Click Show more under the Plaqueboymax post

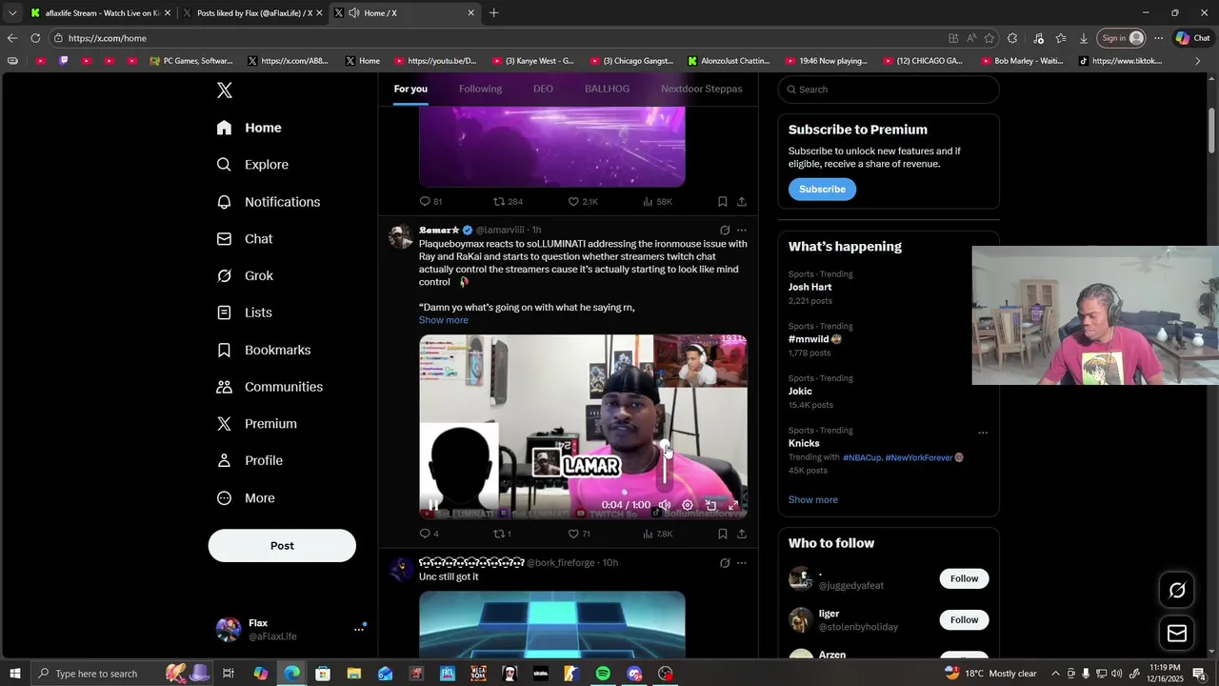[x=444, y=320]
